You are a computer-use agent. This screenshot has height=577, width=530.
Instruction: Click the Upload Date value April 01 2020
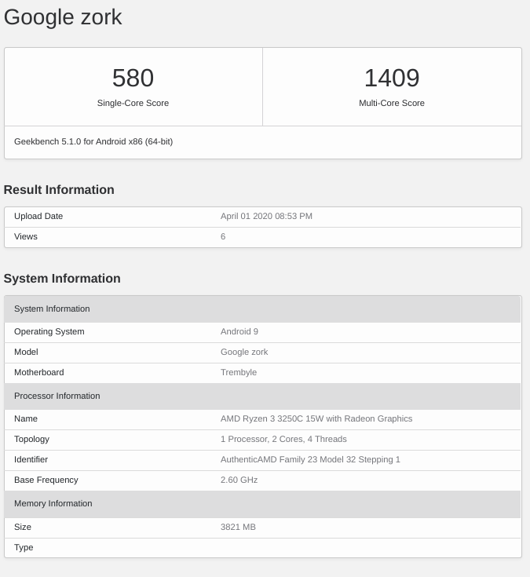tap(266, 217)
